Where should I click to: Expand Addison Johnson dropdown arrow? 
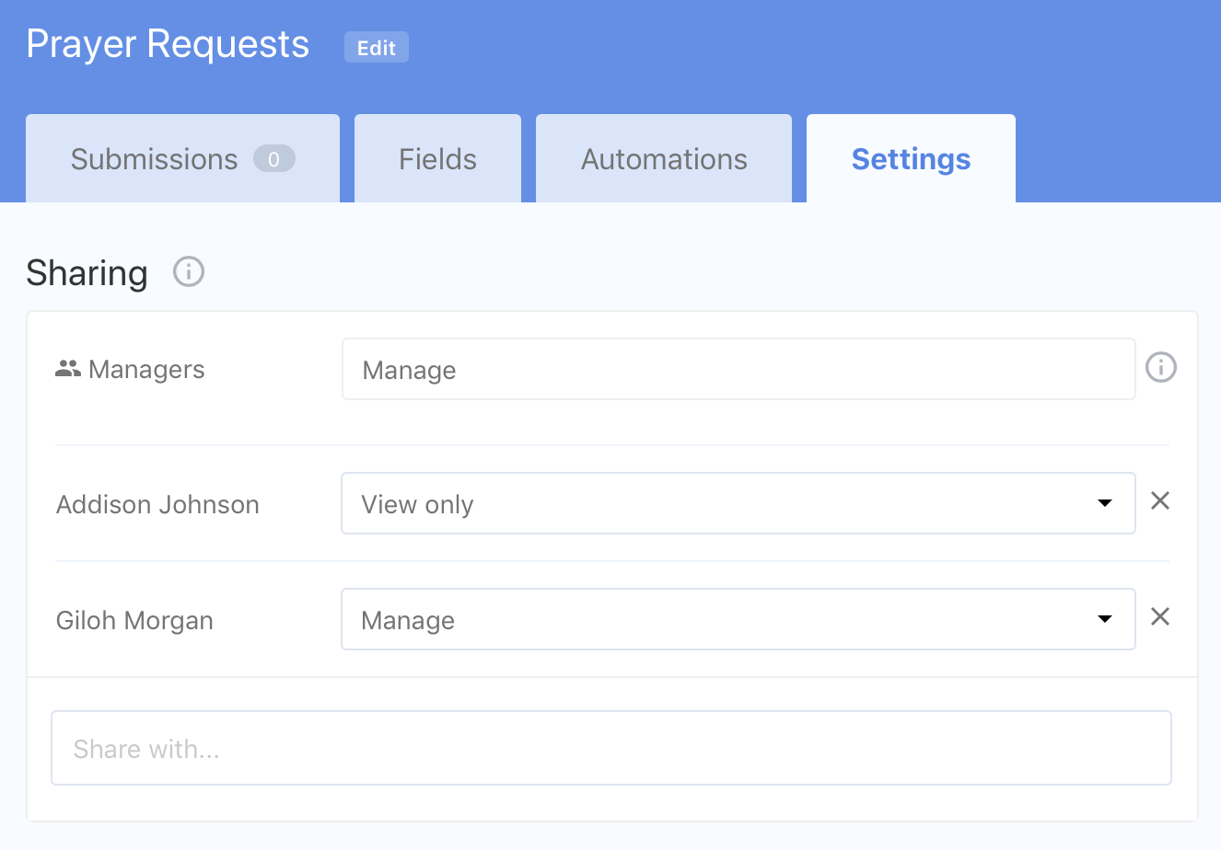pyautogui.click(x=1105, y=503)
